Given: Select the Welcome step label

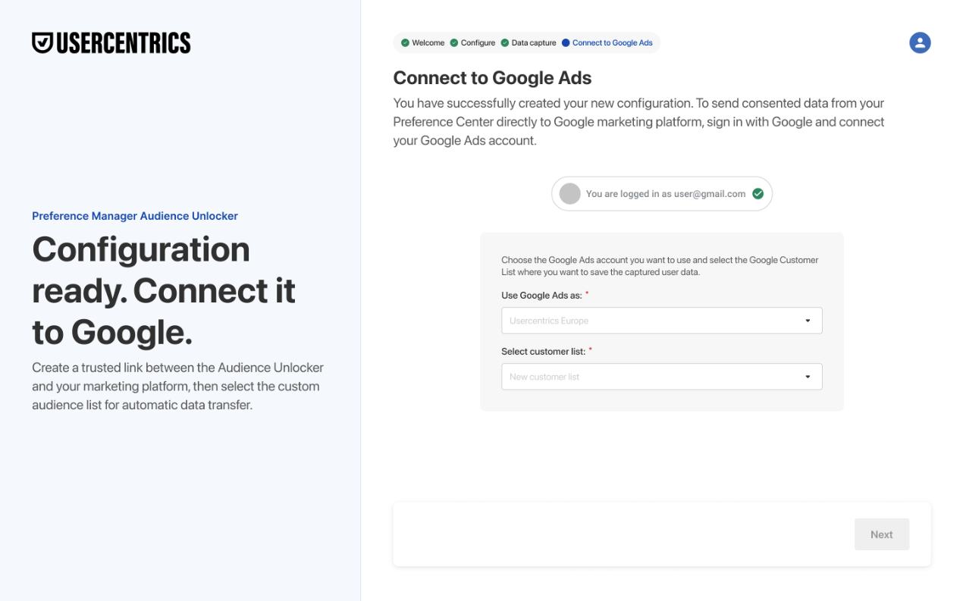Looking at the screenshot, I should 428,42.
